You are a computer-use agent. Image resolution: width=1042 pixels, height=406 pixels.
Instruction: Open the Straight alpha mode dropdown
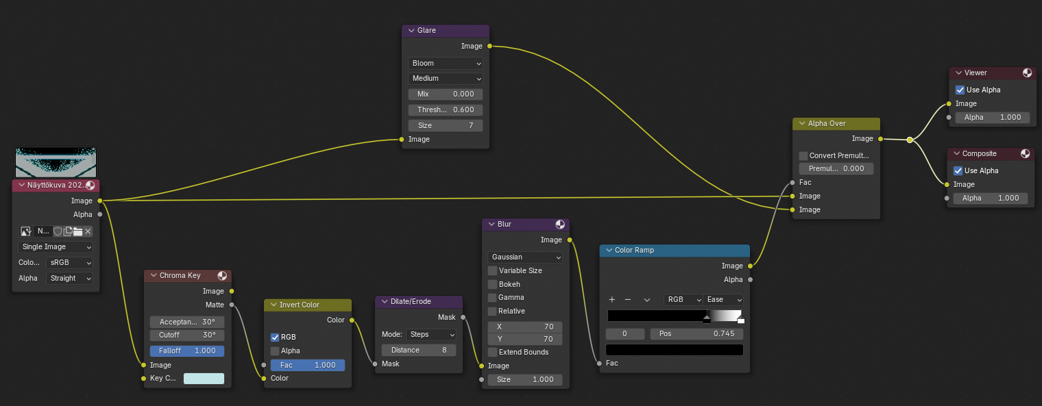70,278
